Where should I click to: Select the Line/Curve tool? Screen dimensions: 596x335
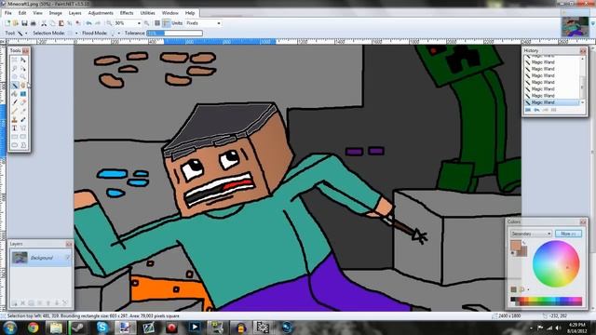tap(23, 128)
